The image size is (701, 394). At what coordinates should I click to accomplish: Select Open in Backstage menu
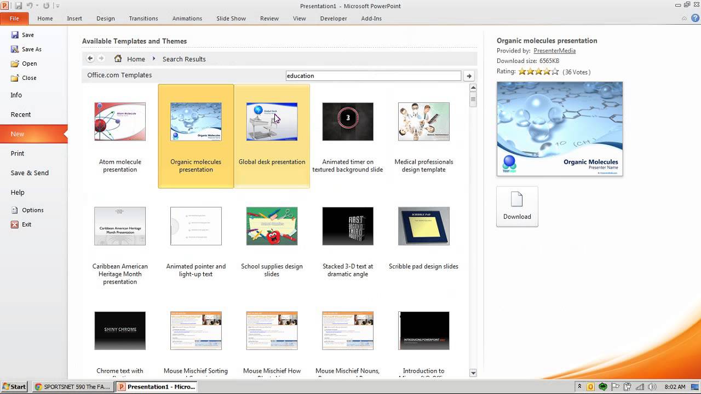pyautogui.click(x=24, y=63)
